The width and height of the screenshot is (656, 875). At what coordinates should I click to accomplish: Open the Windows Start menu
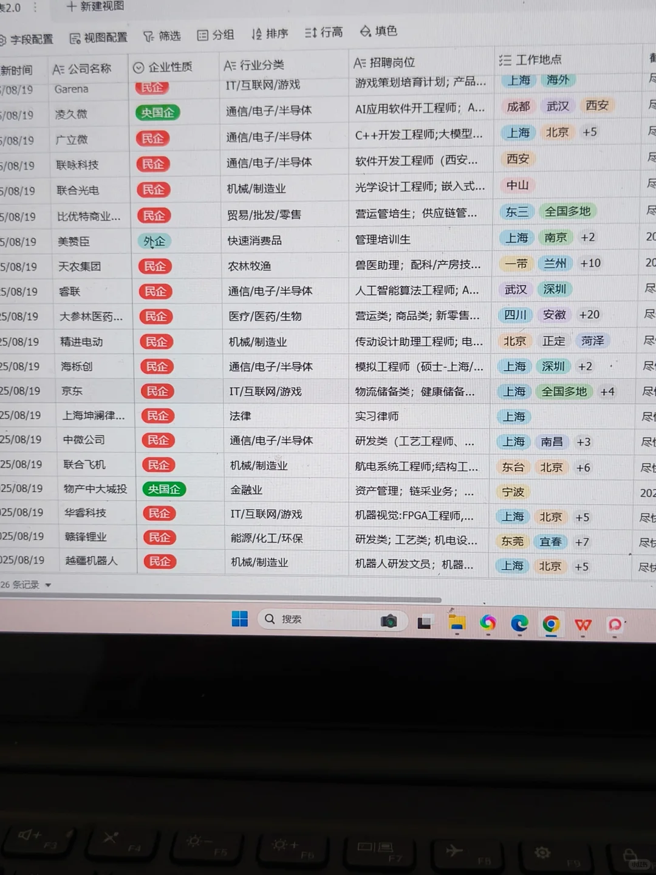pyautogui.click(x=240, y=619)
